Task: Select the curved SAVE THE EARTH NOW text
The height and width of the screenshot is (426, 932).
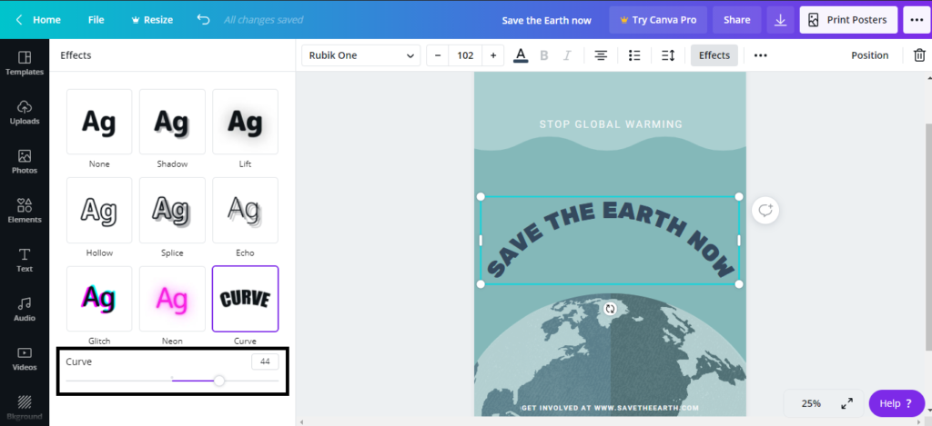Action: [x=610, y=240]
